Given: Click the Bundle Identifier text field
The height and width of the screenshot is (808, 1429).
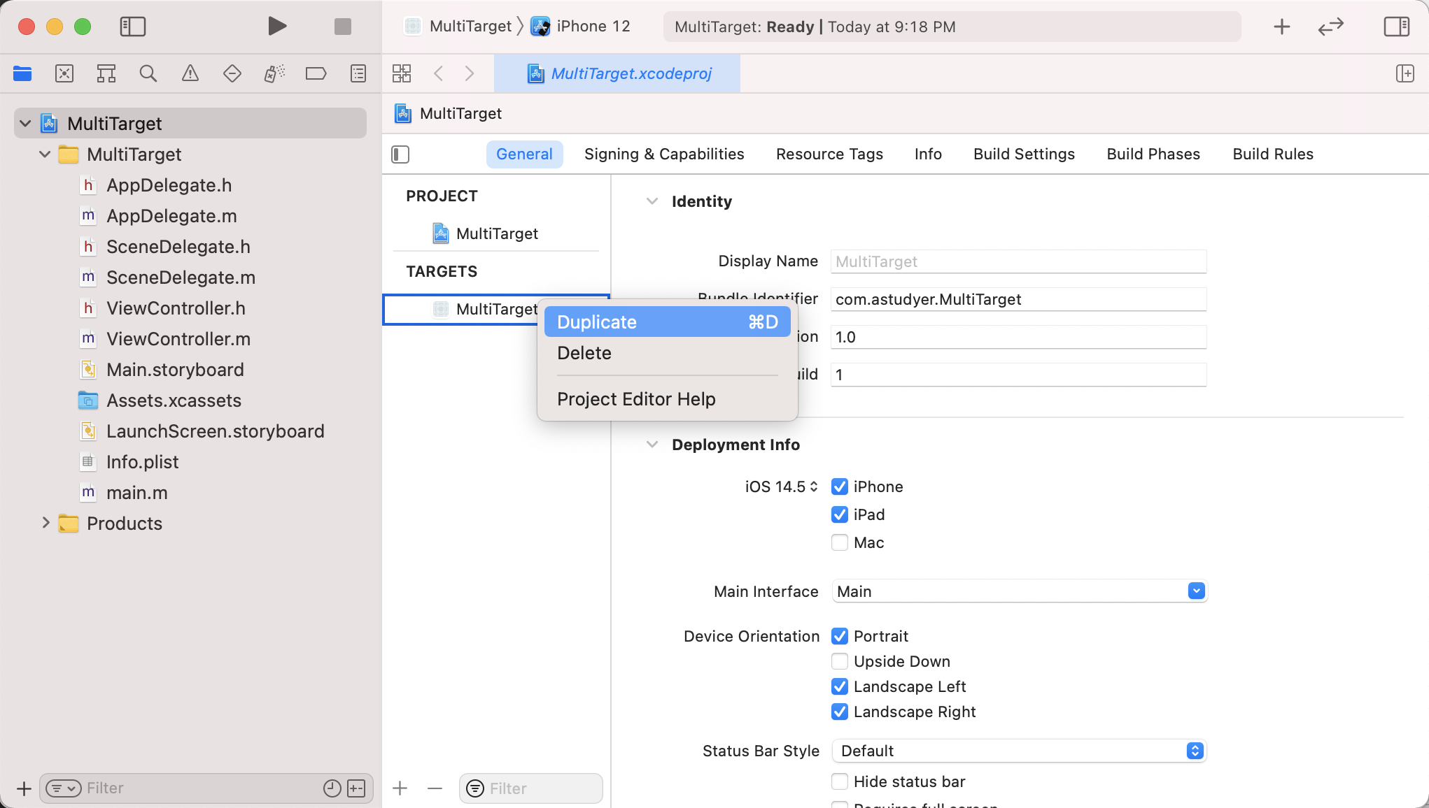Looking at the screenshot, I should [x=1018, y=299].
